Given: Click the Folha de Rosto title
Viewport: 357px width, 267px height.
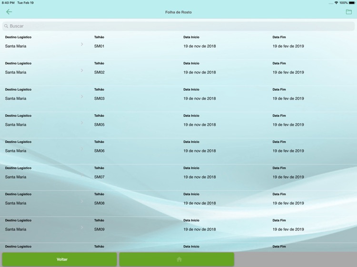Looking at the screenshot, I should (178, 12).
